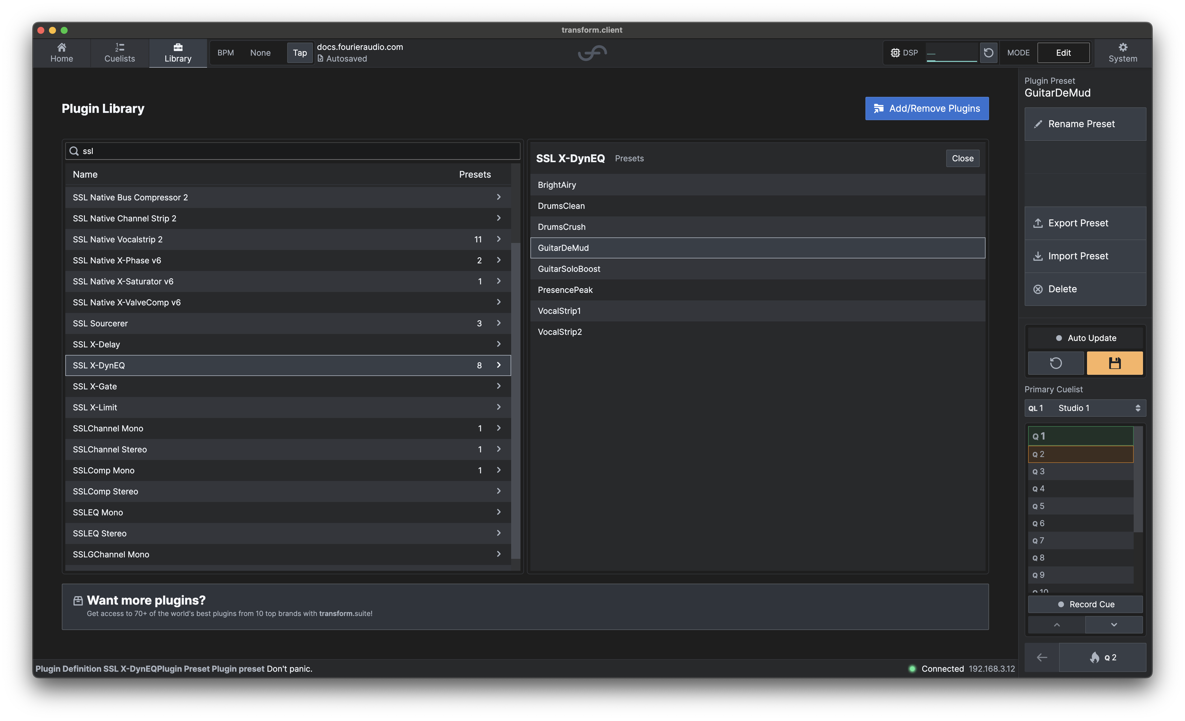
Task: Select SSLChannel Mono plugin row
Action: [x=288, y=428]
